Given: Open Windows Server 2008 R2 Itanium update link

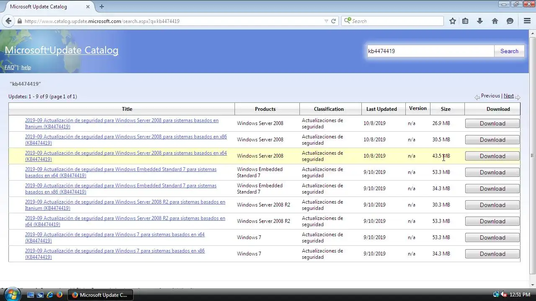Looking at the screenshot, I should click(125, 205).
